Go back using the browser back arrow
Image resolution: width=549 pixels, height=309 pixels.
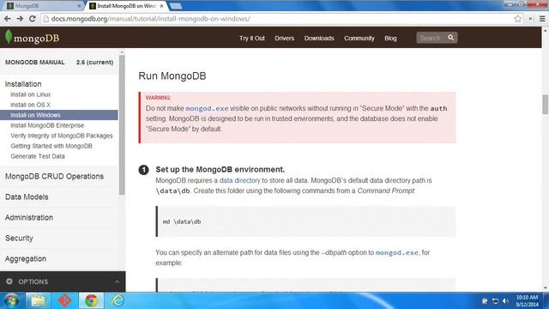[8, 19]
